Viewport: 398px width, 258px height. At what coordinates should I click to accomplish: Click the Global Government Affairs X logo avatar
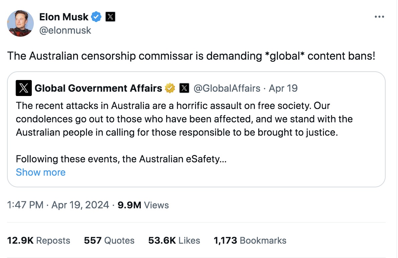[24, 88]
